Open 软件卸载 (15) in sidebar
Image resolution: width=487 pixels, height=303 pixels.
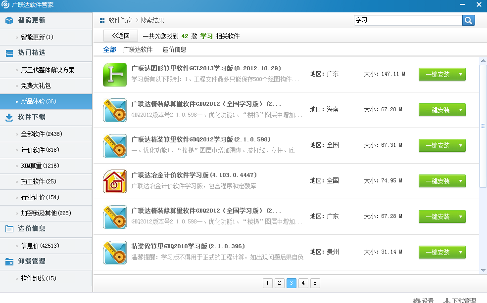click(x=47, y=278)
